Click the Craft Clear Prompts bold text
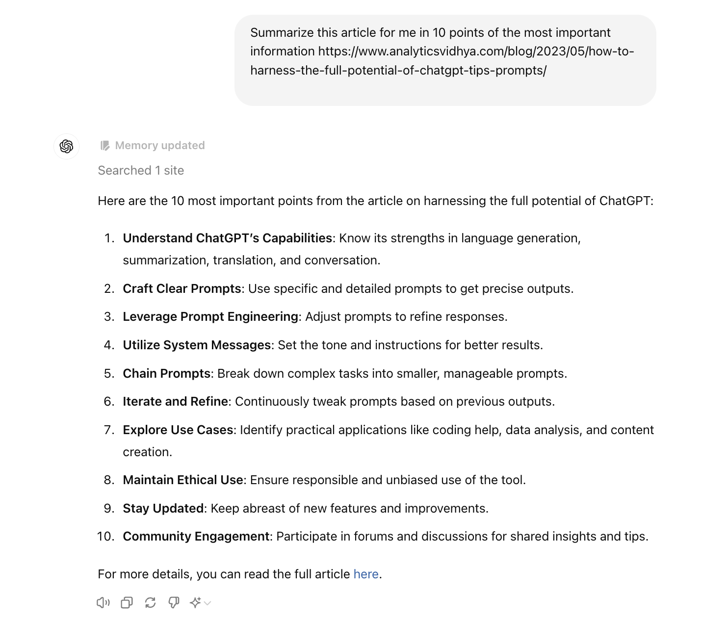The width and height of the screenshot is (728, 621). [182, 288]
